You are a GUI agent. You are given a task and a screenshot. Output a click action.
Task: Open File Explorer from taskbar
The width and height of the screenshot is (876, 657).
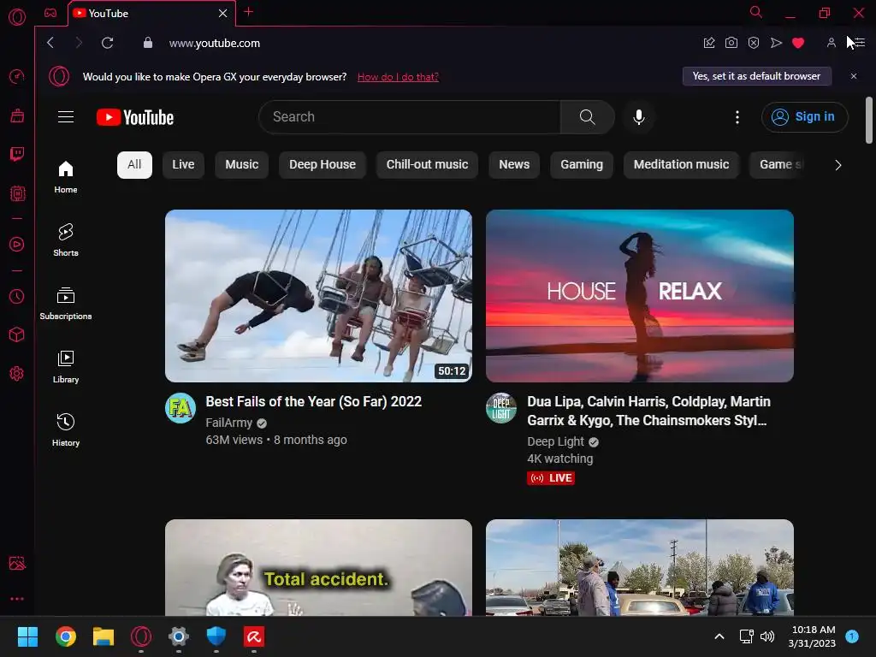pyautogui.click(x=104, y=636)
